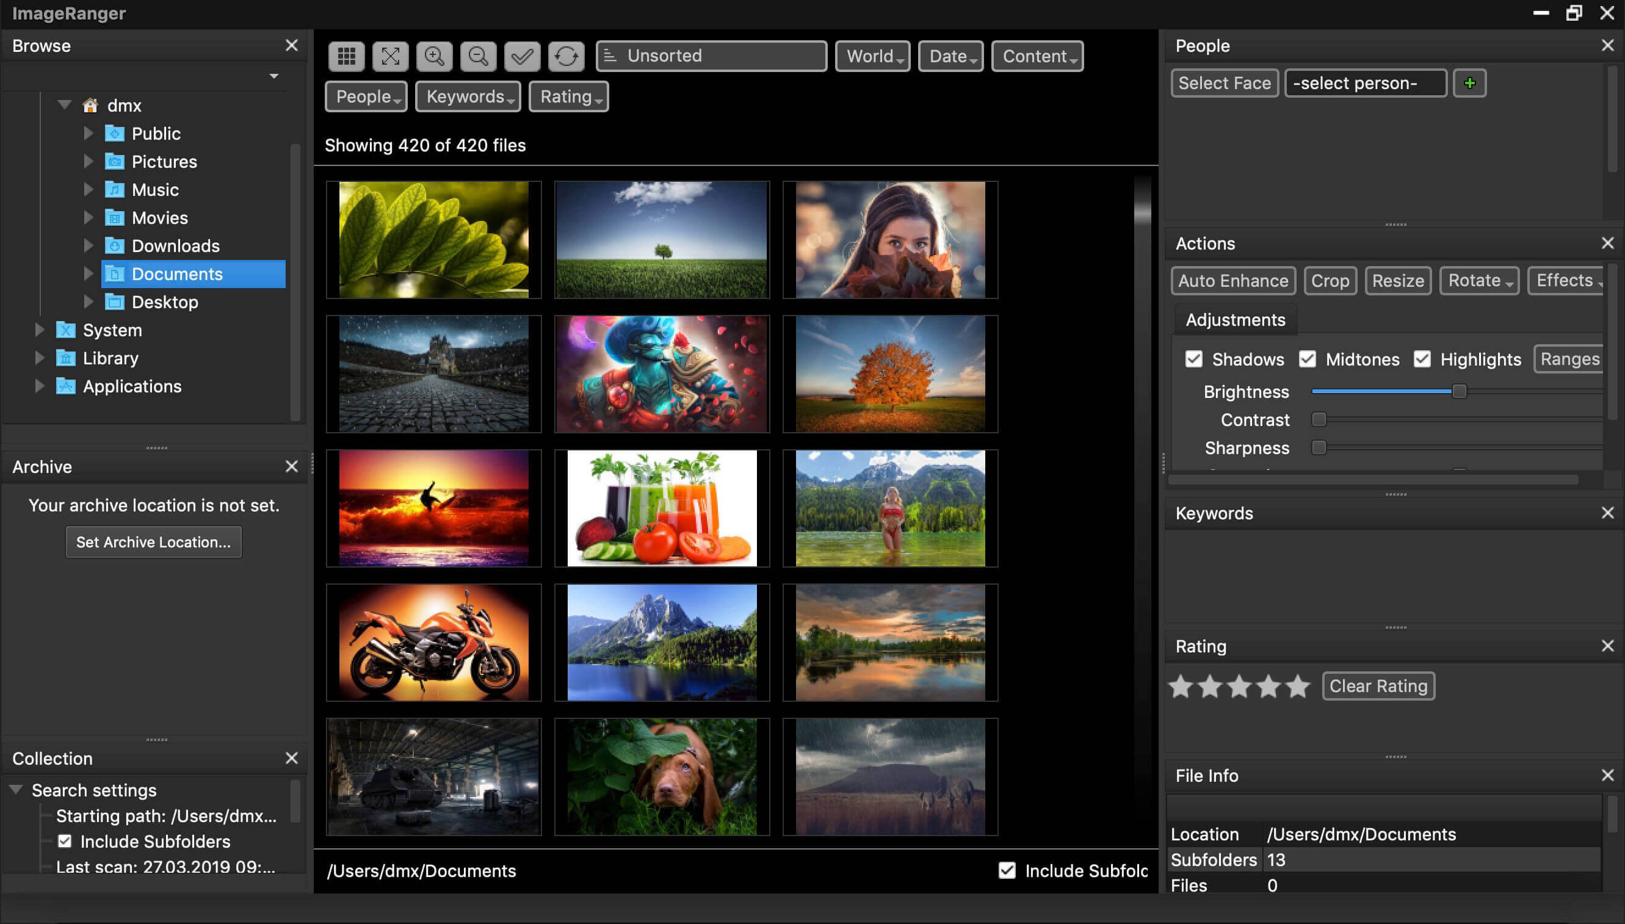Enable the Highlights adjustment checkbox
This screenshot has height=924, width=1625.
point(1422,358)
